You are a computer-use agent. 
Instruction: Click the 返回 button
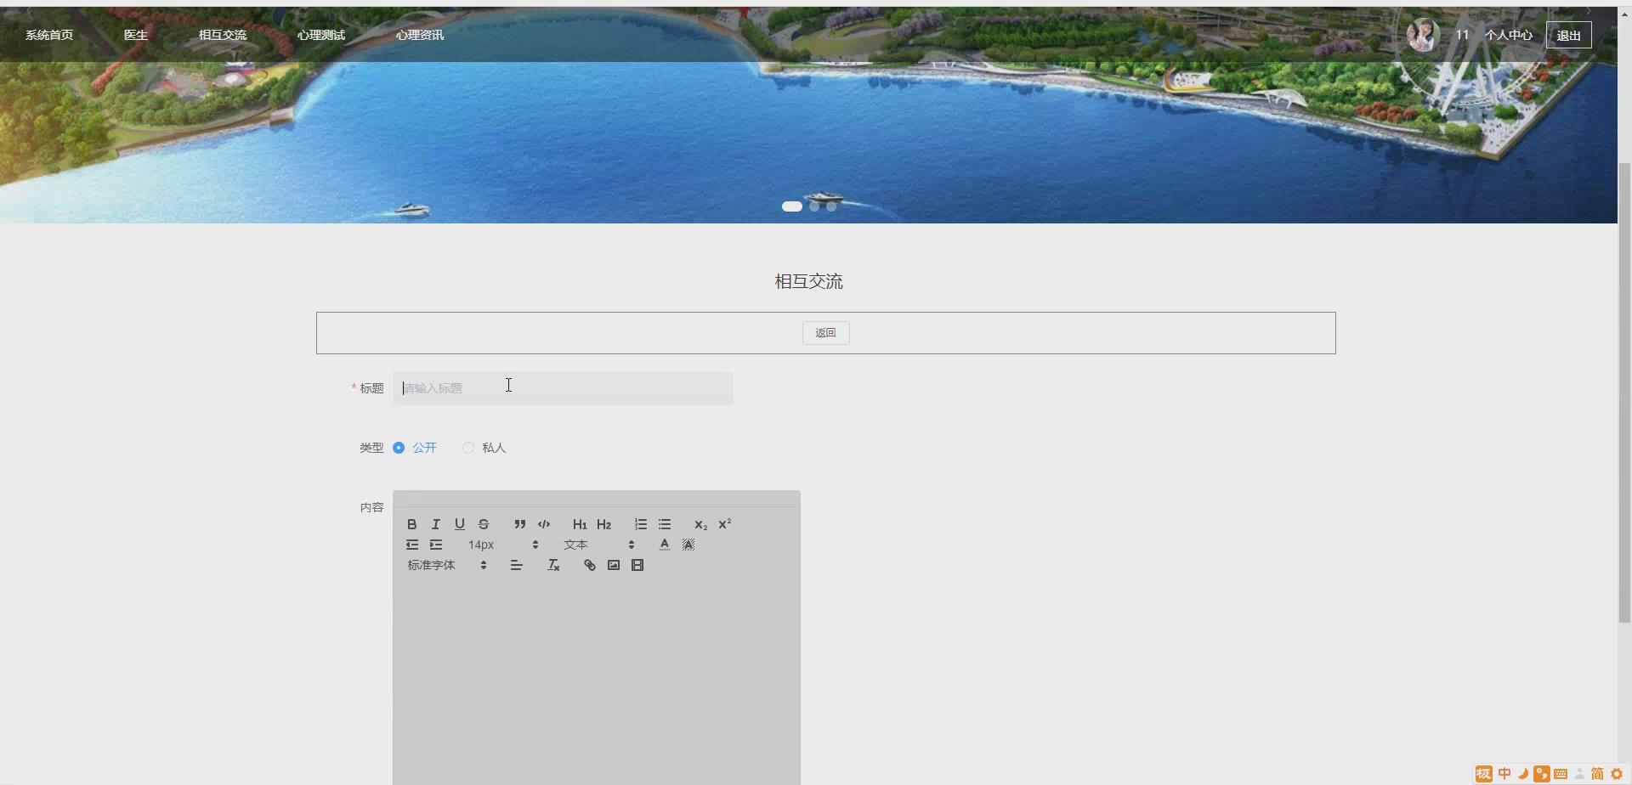tap(824, 332)
